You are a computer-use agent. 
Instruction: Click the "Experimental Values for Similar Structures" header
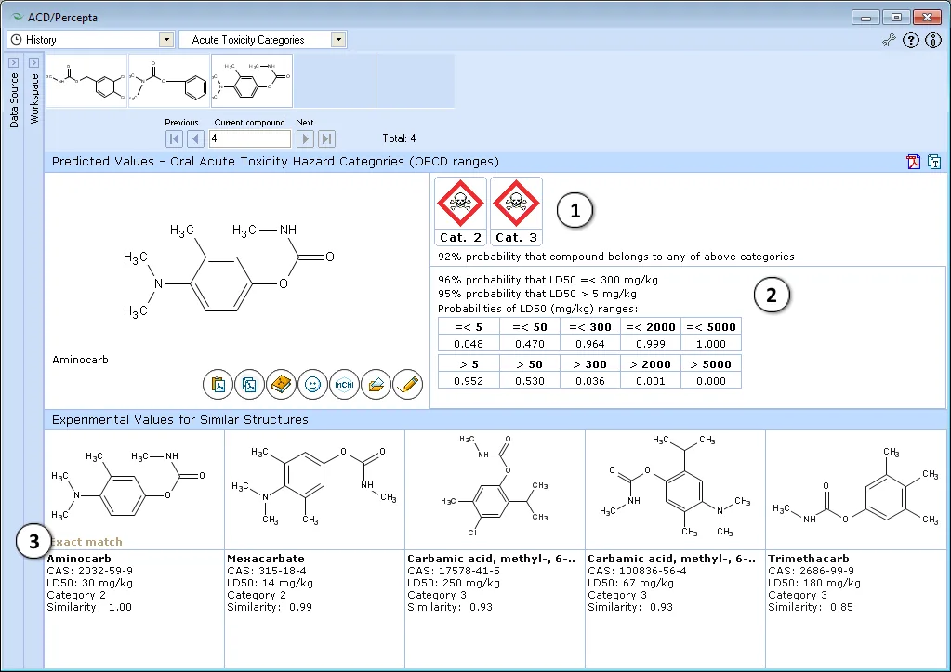pos(180,420)
